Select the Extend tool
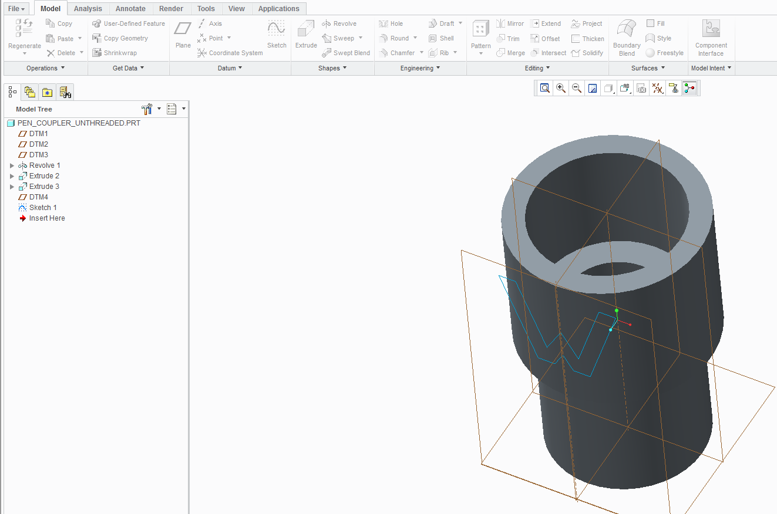 pyautogui.click(x=546, y=23)
